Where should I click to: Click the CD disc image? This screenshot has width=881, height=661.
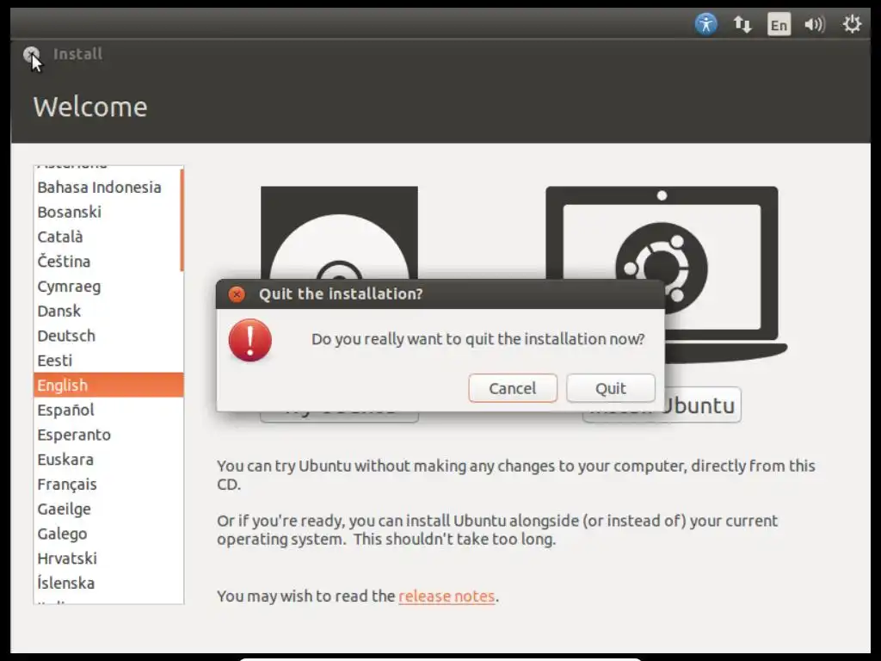click(339, 232)
